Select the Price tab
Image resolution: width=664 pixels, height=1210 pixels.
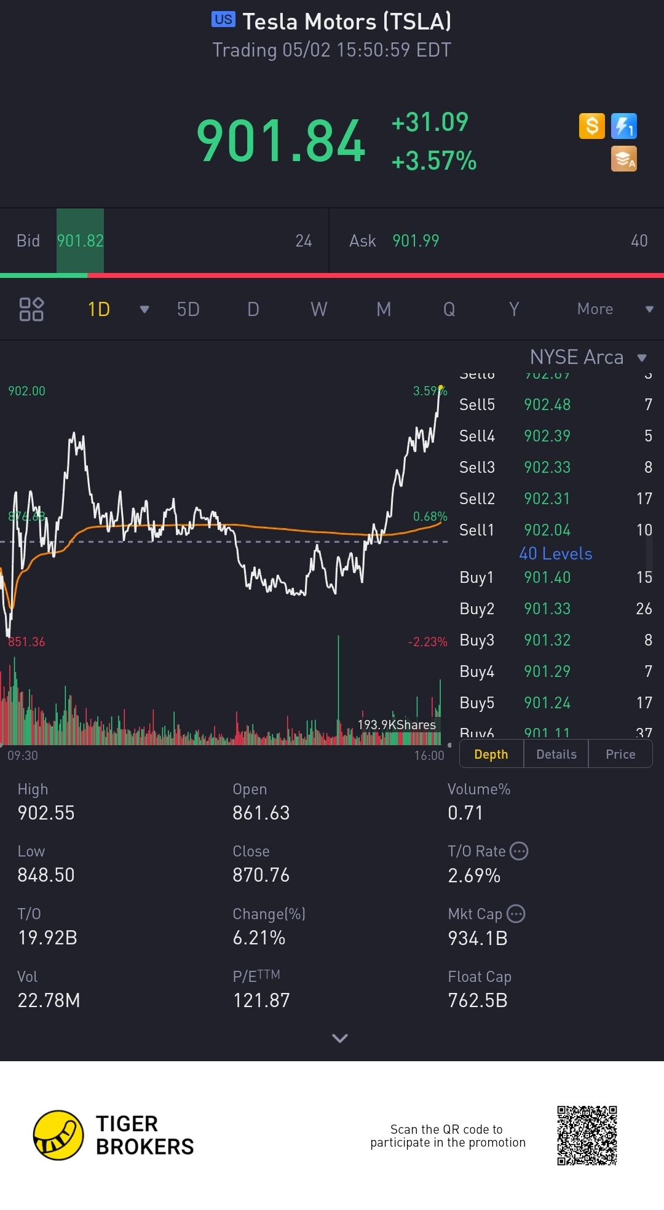coord(620,754)
